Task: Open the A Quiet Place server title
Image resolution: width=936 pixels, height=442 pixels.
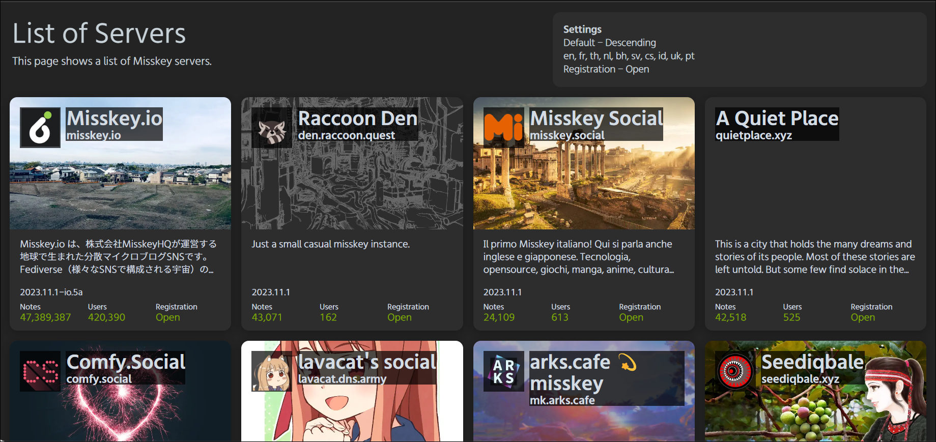Action: click(x=777, y=118)
